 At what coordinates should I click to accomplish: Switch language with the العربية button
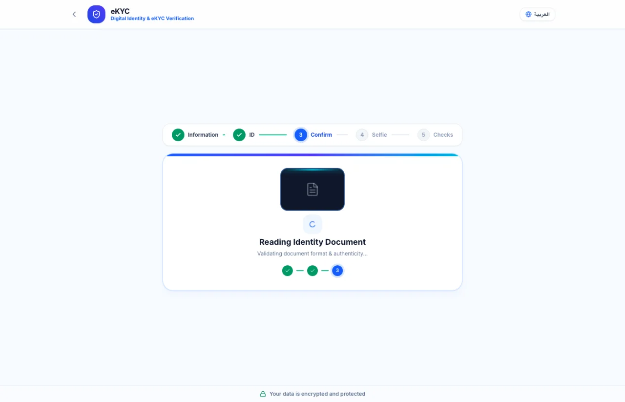tap(537, 14)
